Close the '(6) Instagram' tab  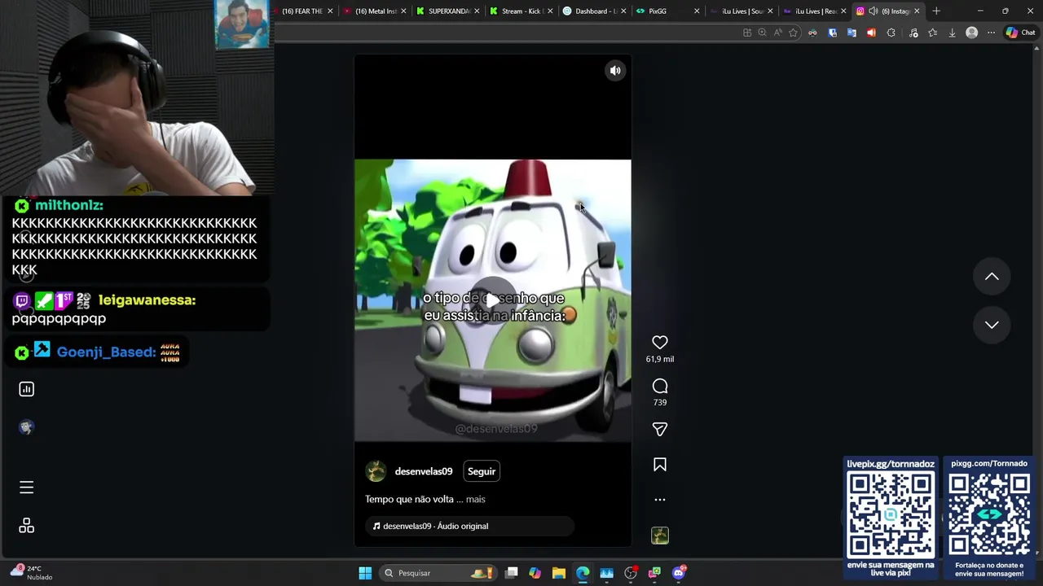(x=917, y=11)
